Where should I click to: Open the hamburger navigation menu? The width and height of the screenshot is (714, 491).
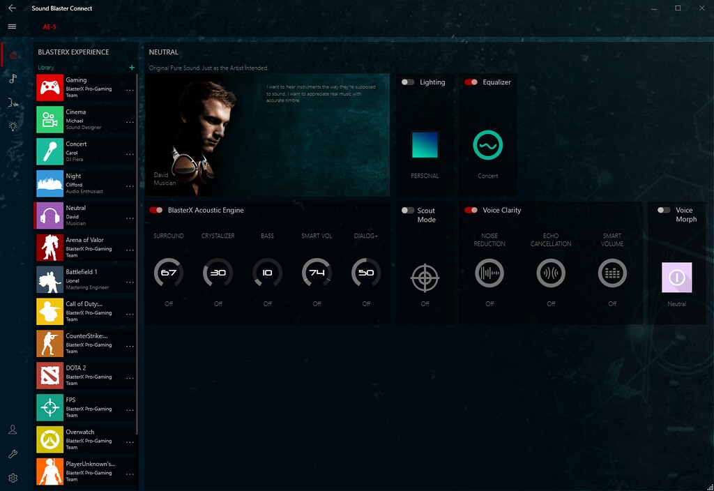point(13,27)
